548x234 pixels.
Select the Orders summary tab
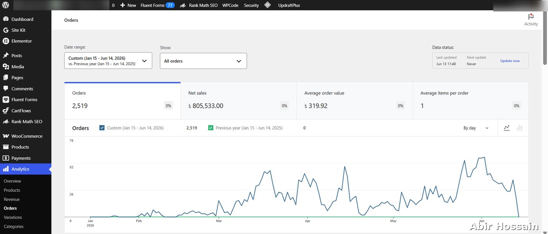tap(123, 100)
